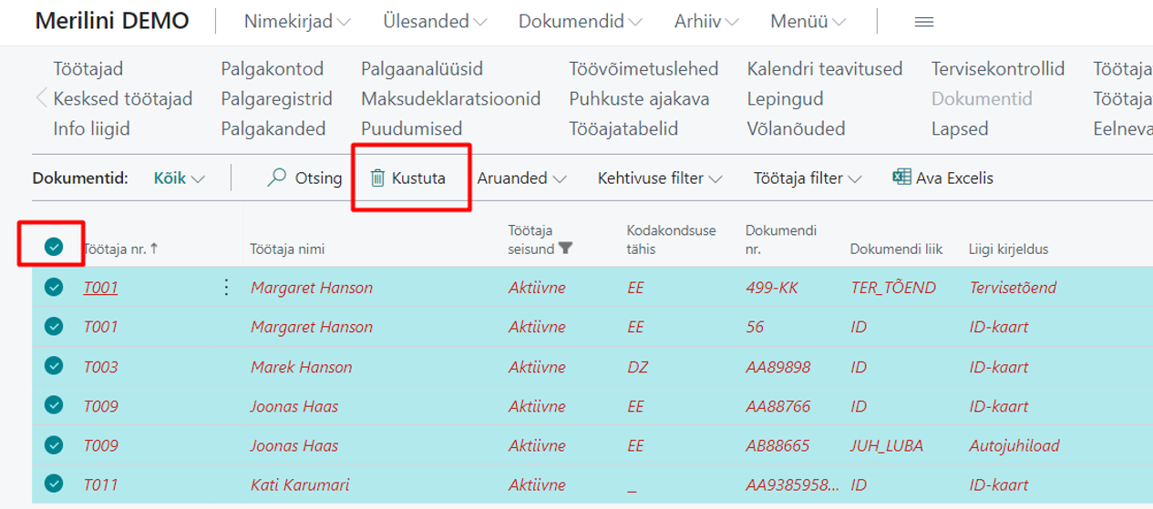Go to Palgaregistrid
Screen dimensions: 1153x509
(276, 98)
